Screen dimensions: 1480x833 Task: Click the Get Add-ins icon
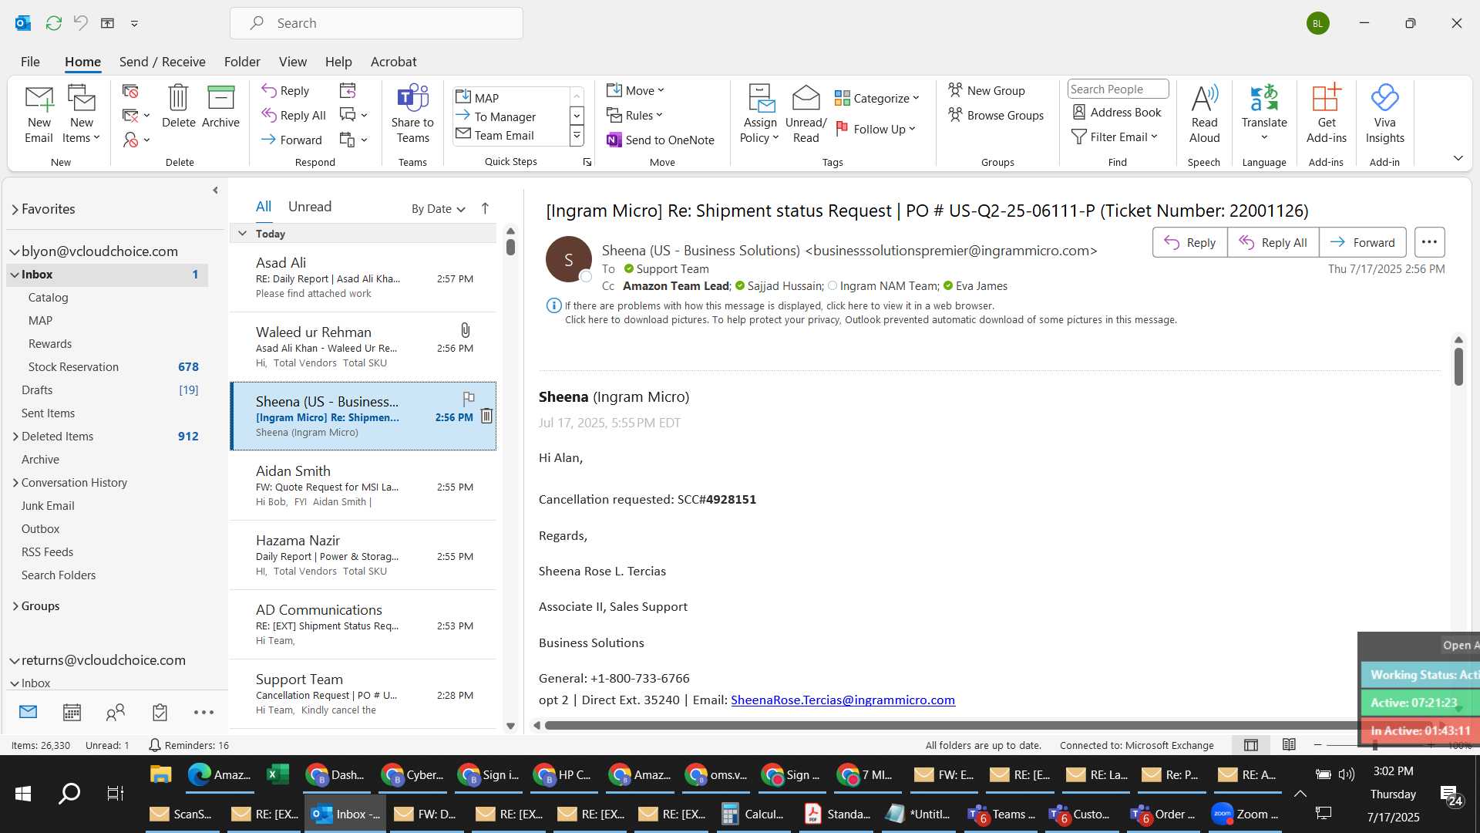1326,98
